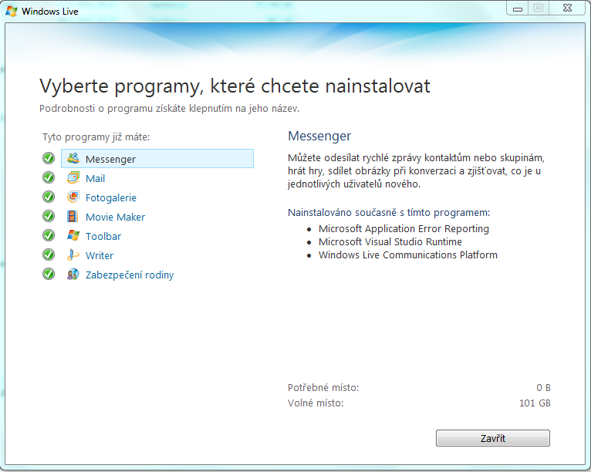
Task: Close the Windows Live installer window
Action: [567, 8]
